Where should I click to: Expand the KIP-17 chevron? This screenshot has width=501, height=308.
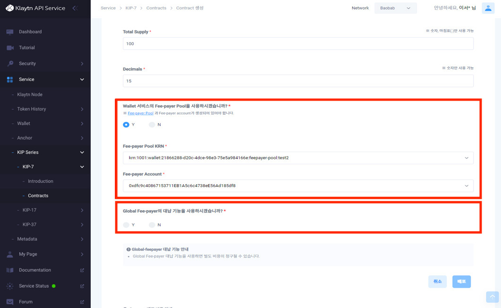[x=82, y=210]
